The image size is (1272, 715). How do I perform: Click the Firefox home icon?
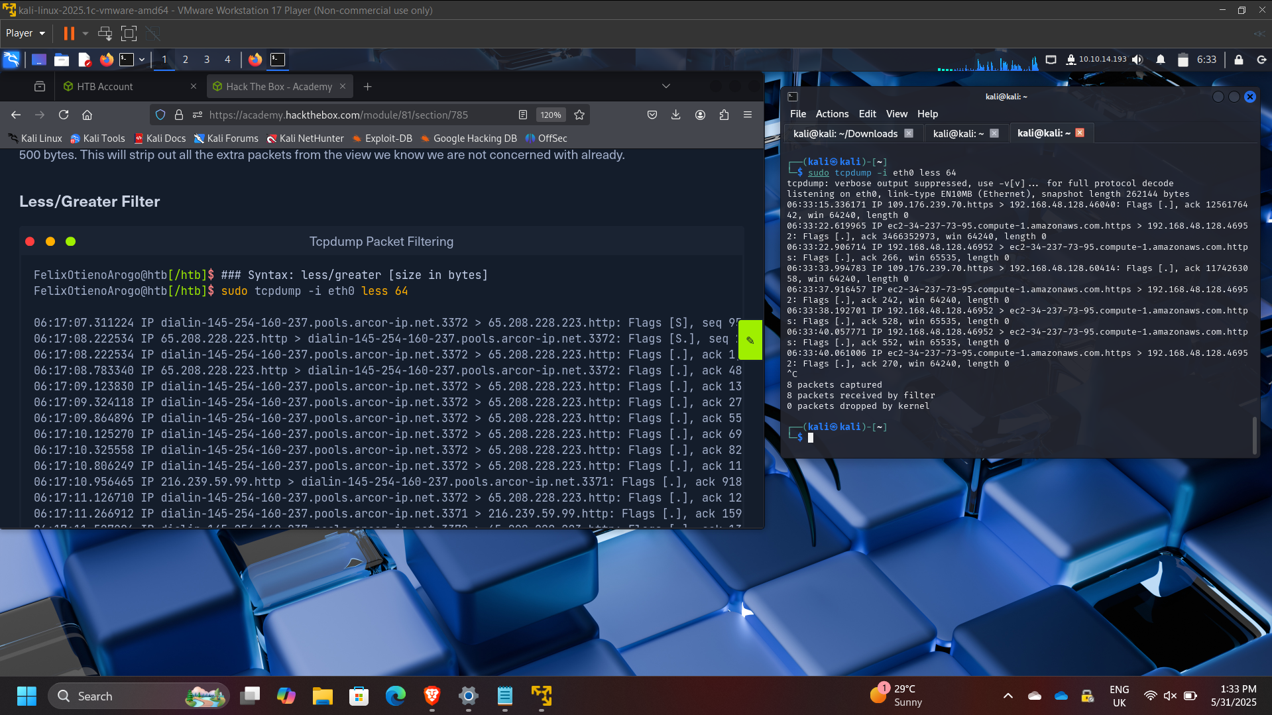coord(87,115)
